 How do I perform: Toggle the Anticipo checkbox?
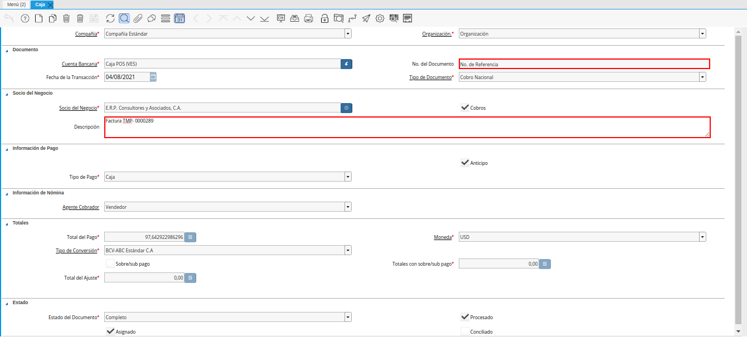(x=465, y=163)
